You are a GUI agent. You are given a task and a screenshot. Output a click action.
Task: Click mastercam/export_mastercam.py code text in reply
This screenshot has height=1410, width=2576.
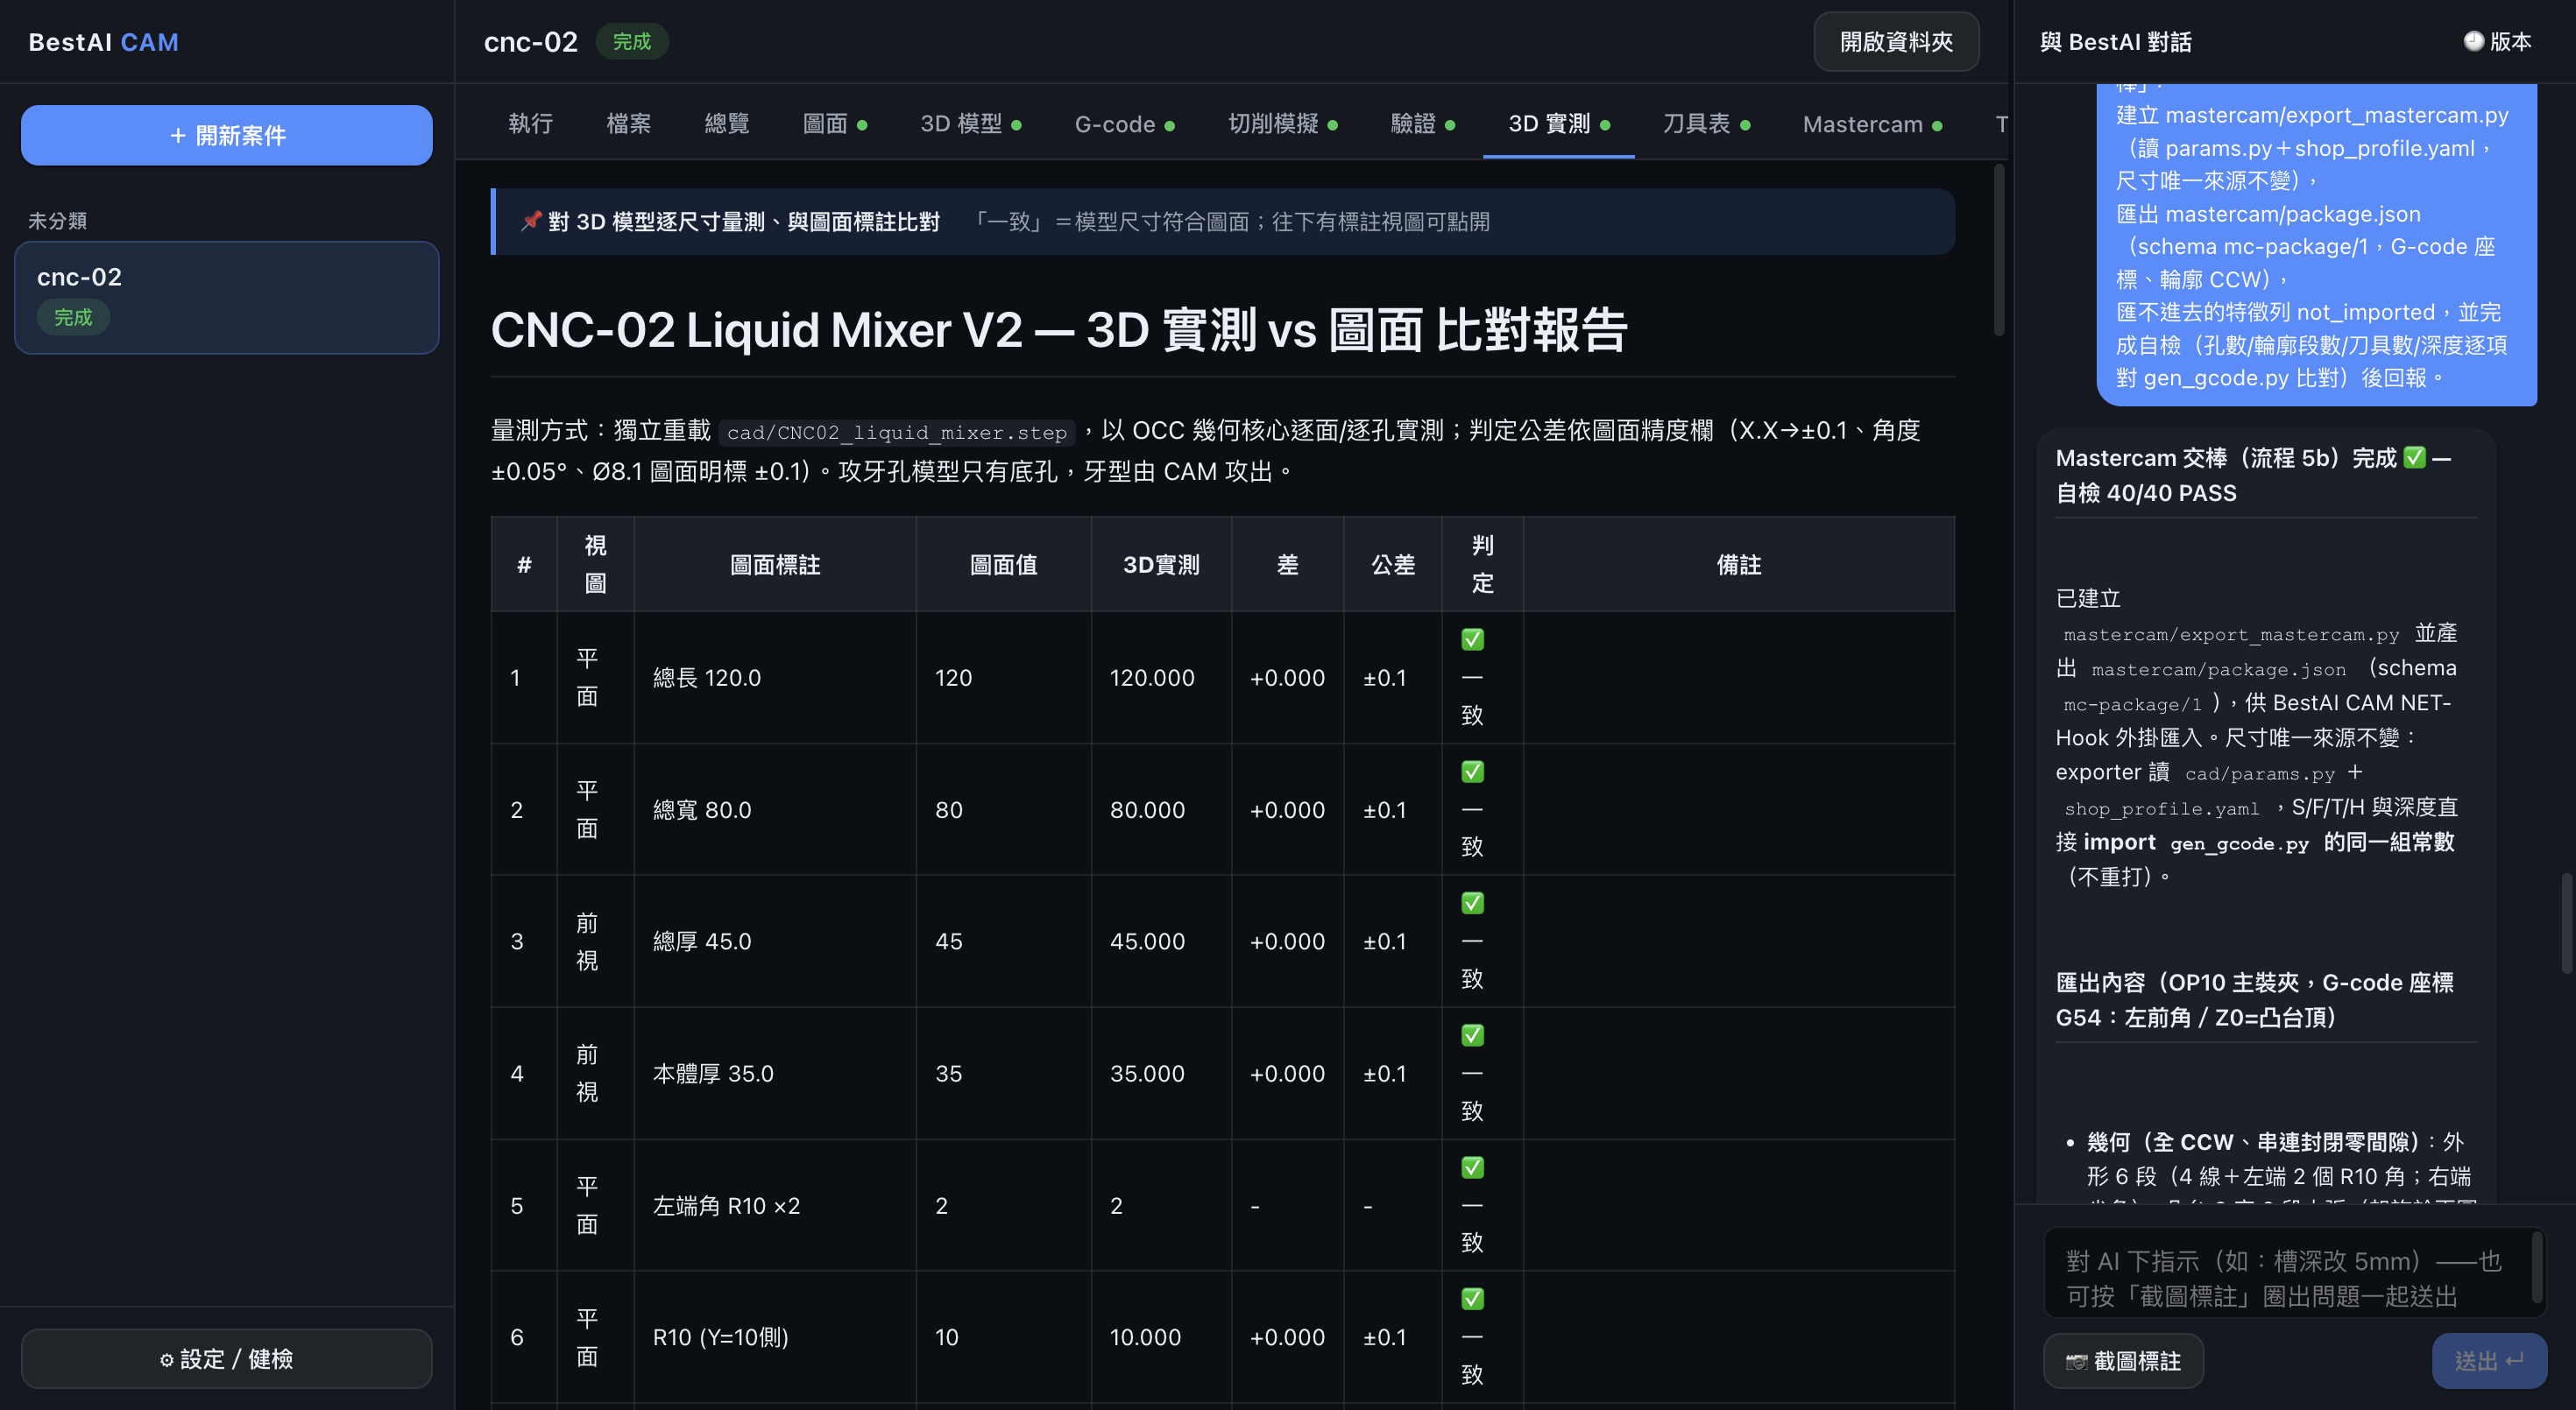(x=2231, y=635)
